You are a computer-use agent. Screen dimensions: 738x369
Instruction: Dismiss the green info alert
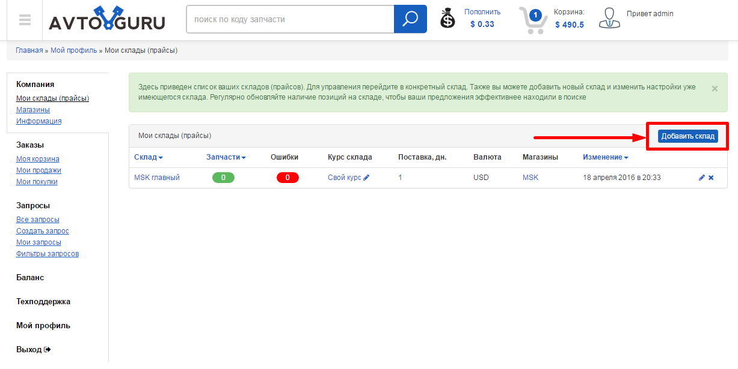pyautogui.click(x=715, y=89)
